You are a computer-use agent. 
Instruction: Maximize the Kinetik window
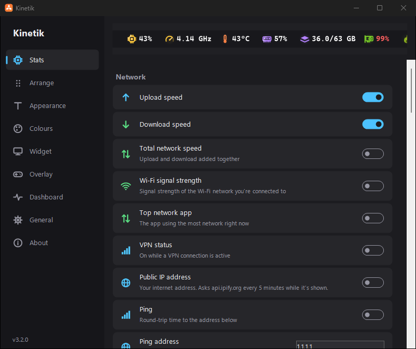click(380, 8)
